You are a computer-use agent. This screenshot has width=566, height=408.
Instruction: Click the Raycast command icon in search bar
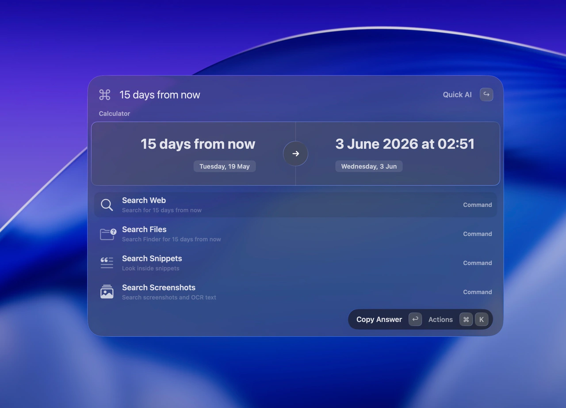pos(105,95)
